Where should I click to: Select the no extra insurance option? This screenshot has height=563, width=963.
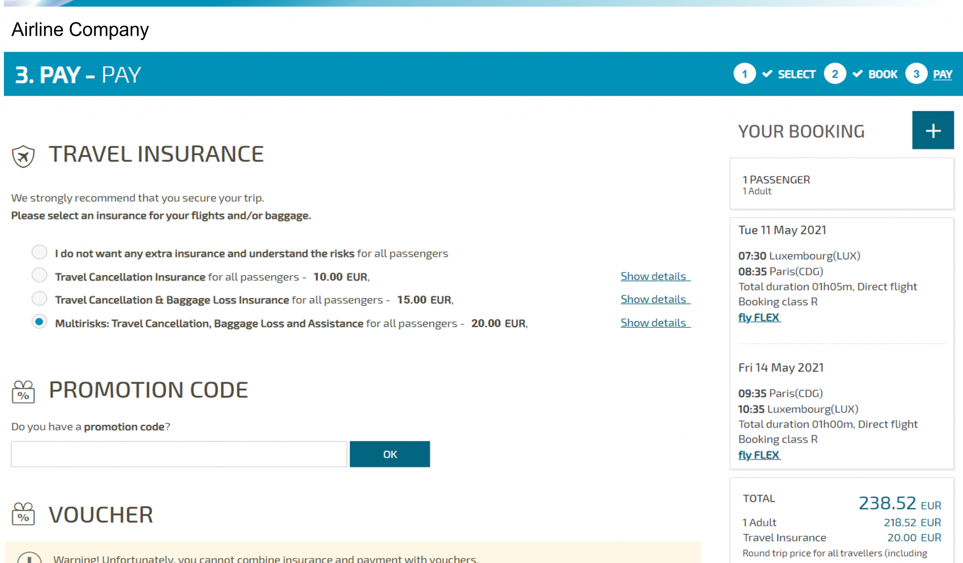[x=39, y=252]
